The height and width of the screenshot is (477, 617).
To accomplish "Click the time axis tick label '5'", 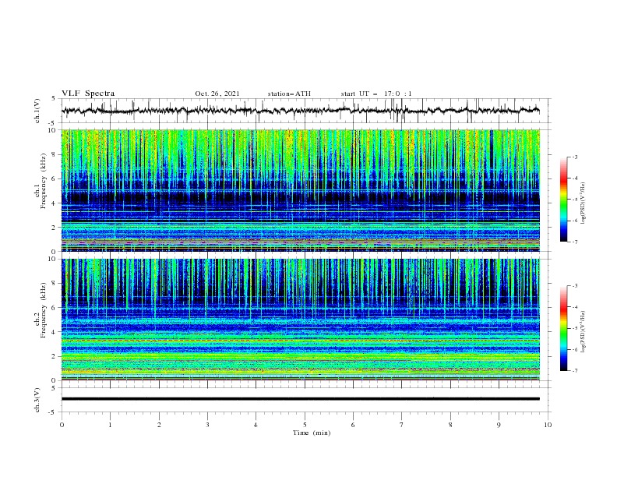I will click(x=305, y=425).
